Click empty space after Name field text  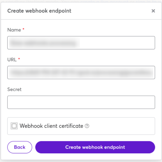tap(117, 43)
